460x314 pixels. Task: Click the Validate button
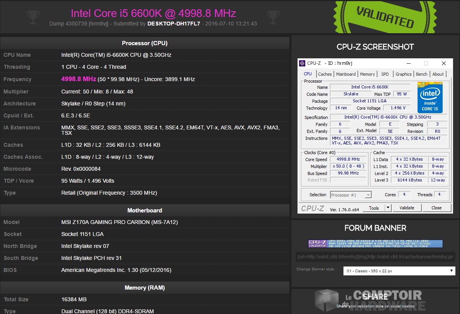click(x=407, y=208)
